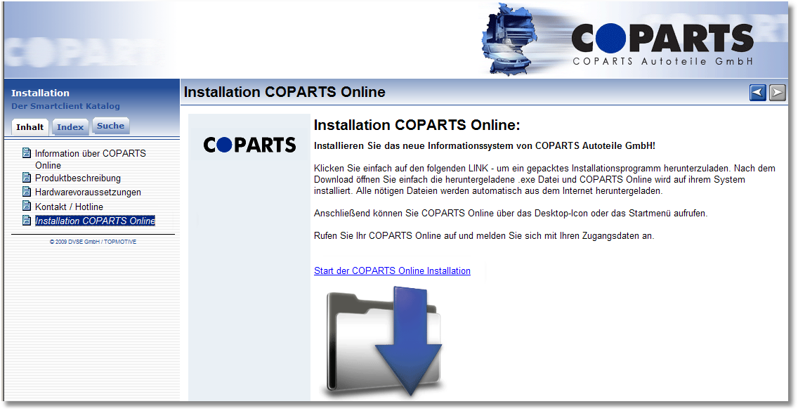The height and width of the screenshot is (411, 798).
Task: Click the page icon beside Produktbeschreibung
Action: point(27,178)
